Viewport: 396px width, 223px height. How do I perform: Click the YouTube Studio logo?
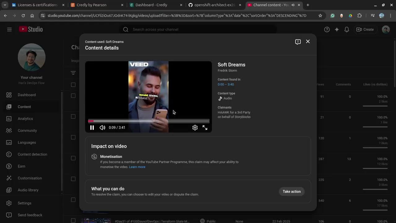click(31, 29)
